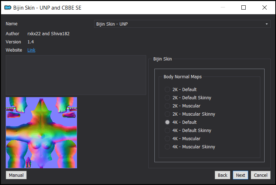276x185 pixels.
Task: Close the Bijin Skin installer window
Action: (x=264, y=7)
